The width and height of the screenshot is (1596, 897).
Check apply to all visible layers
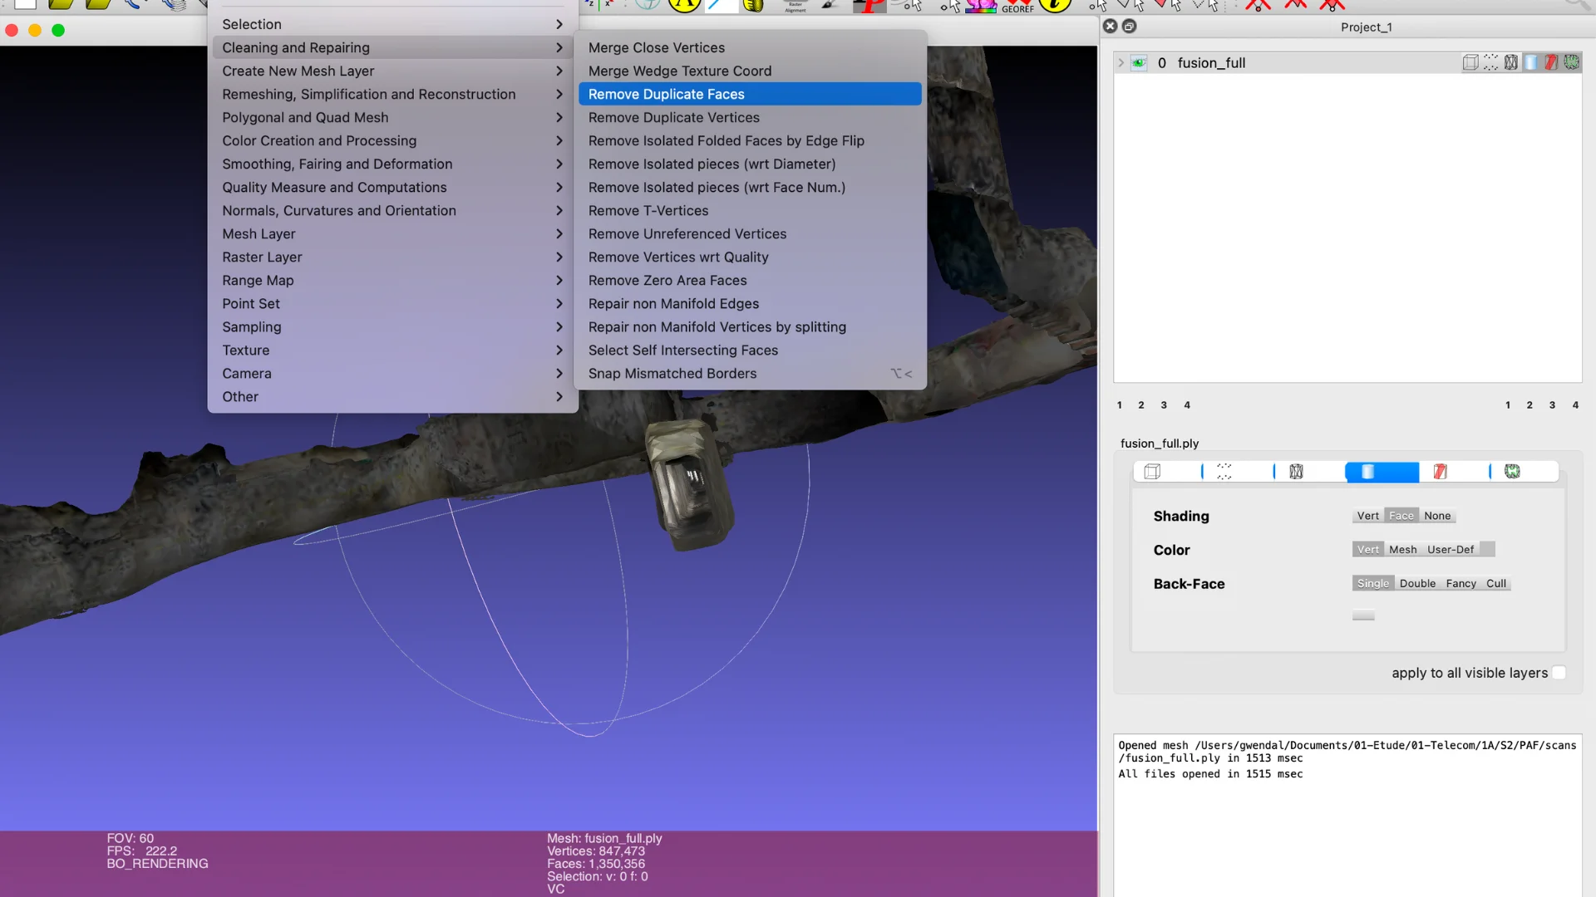pyautogui.click(x=1559, y=673)
